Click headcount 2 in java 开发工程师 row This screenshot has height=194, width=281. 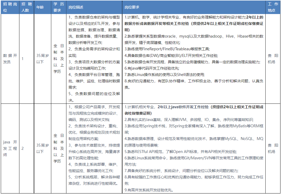pos(23,148)
